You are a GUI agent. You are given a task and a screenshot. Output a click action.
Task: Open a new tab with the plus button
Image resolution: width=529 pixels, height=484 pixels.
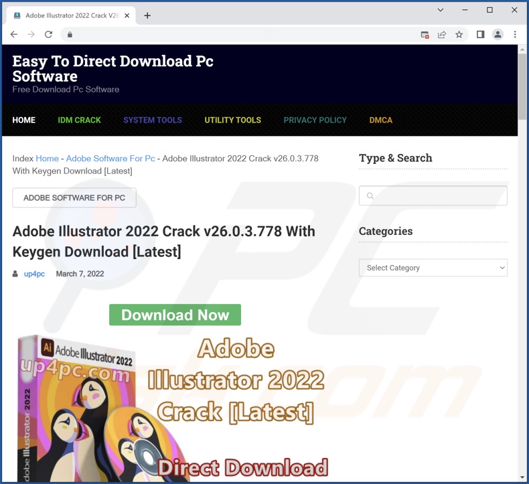pos(147,15)
